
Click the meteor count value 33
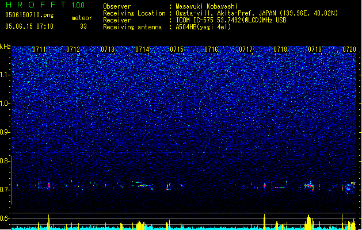(x=83, y=26)
